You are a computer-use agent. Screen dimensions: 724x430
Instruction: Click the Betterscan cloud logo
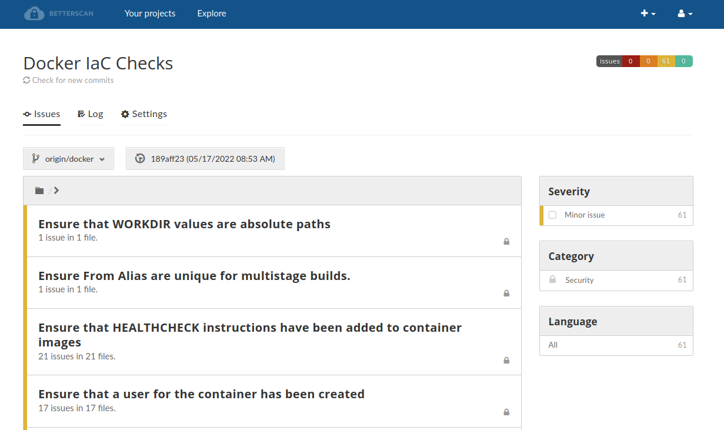tap(34, 14)
